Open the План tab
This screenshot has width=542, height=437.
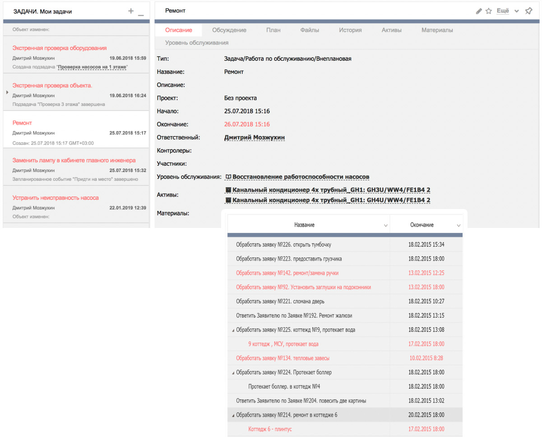273,30
